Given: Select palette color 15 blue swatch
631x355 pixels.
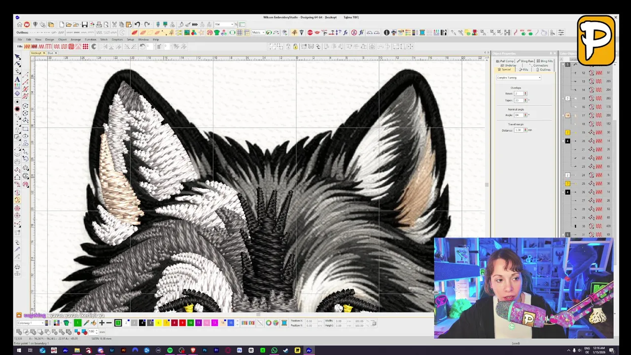Looking at the screenshot, I should [230, 322].
